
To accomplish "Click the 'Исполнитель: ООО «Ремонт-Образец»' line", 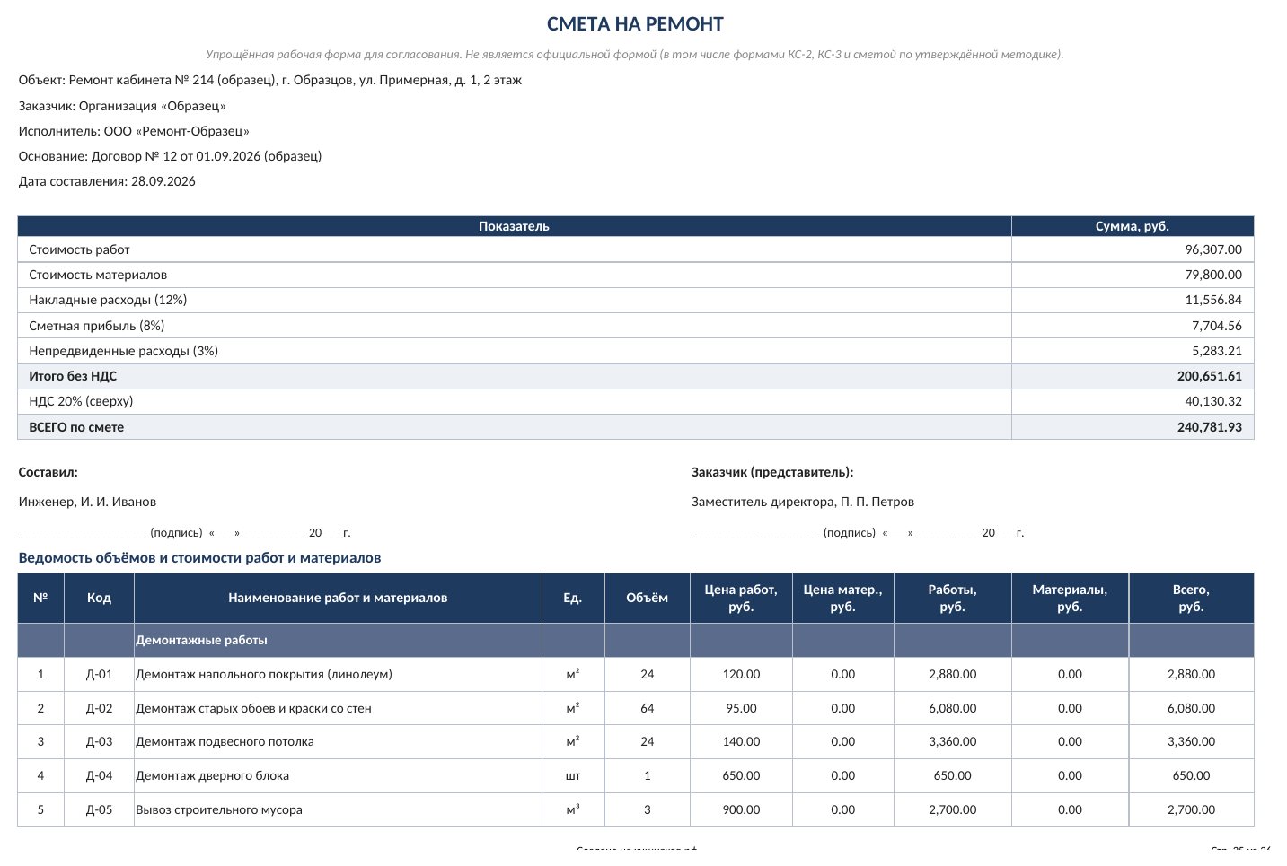I will (x=134, y=131).
